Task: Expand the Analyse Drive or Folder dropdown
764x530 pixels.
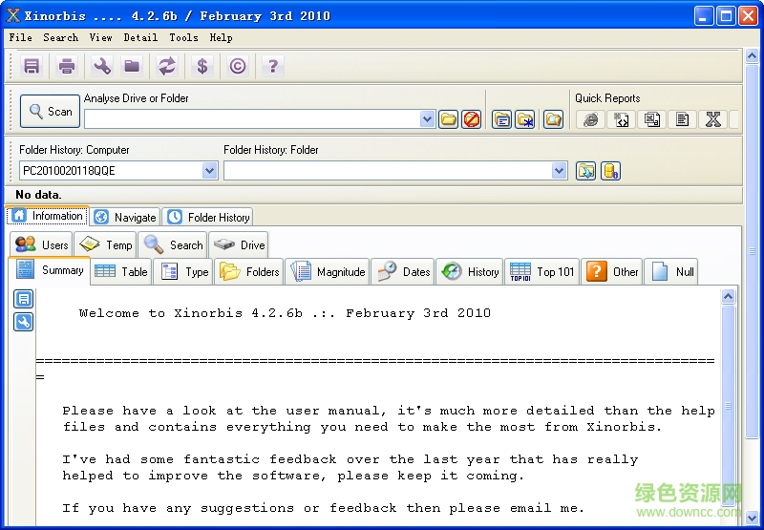Action: tap(427, 119)
